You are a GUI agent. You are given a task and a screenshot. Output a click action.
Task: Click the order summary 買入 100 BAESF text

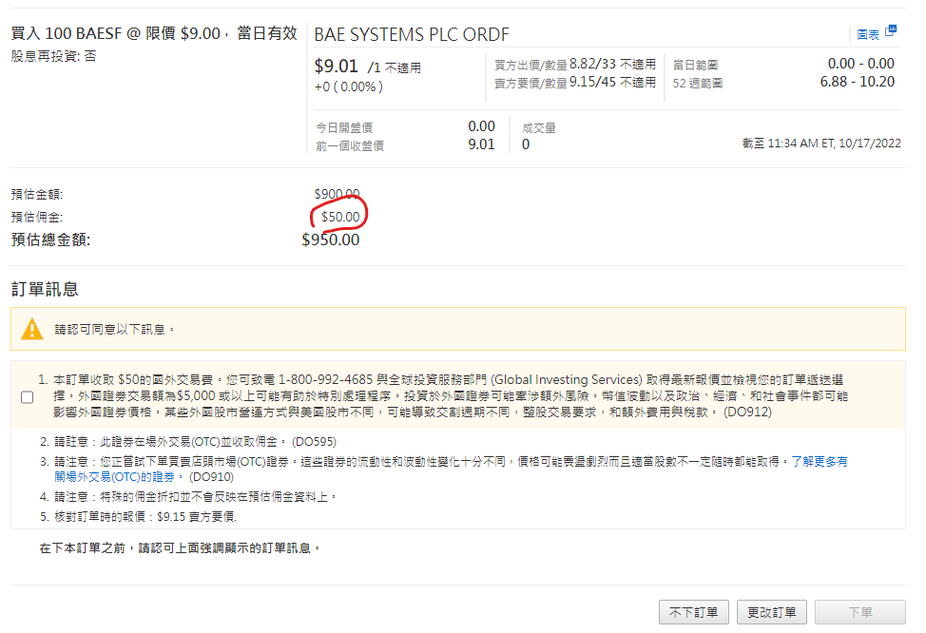tap(154, 33)
